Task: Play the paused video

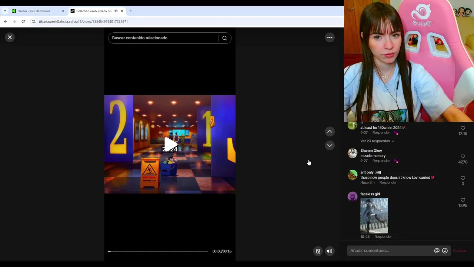Action: pyautogui.click(x=170, y=145)
